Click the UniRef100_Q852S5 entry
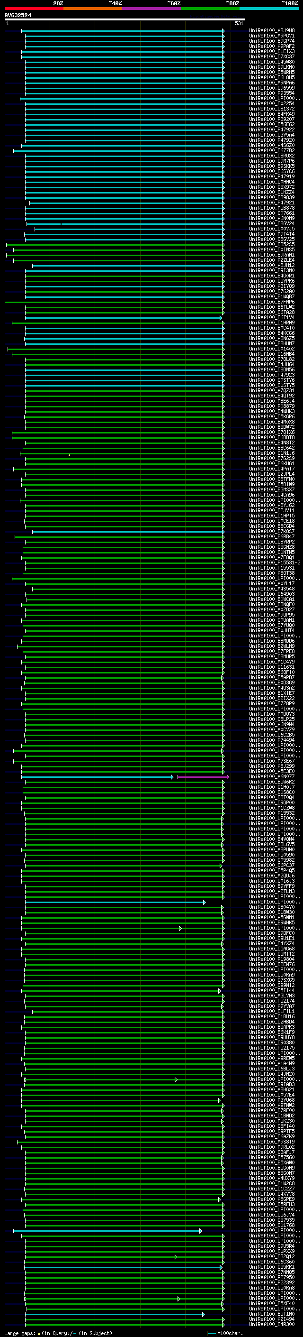The width and height of the screenshot is (303, 1337). click(x=272, y=244)
